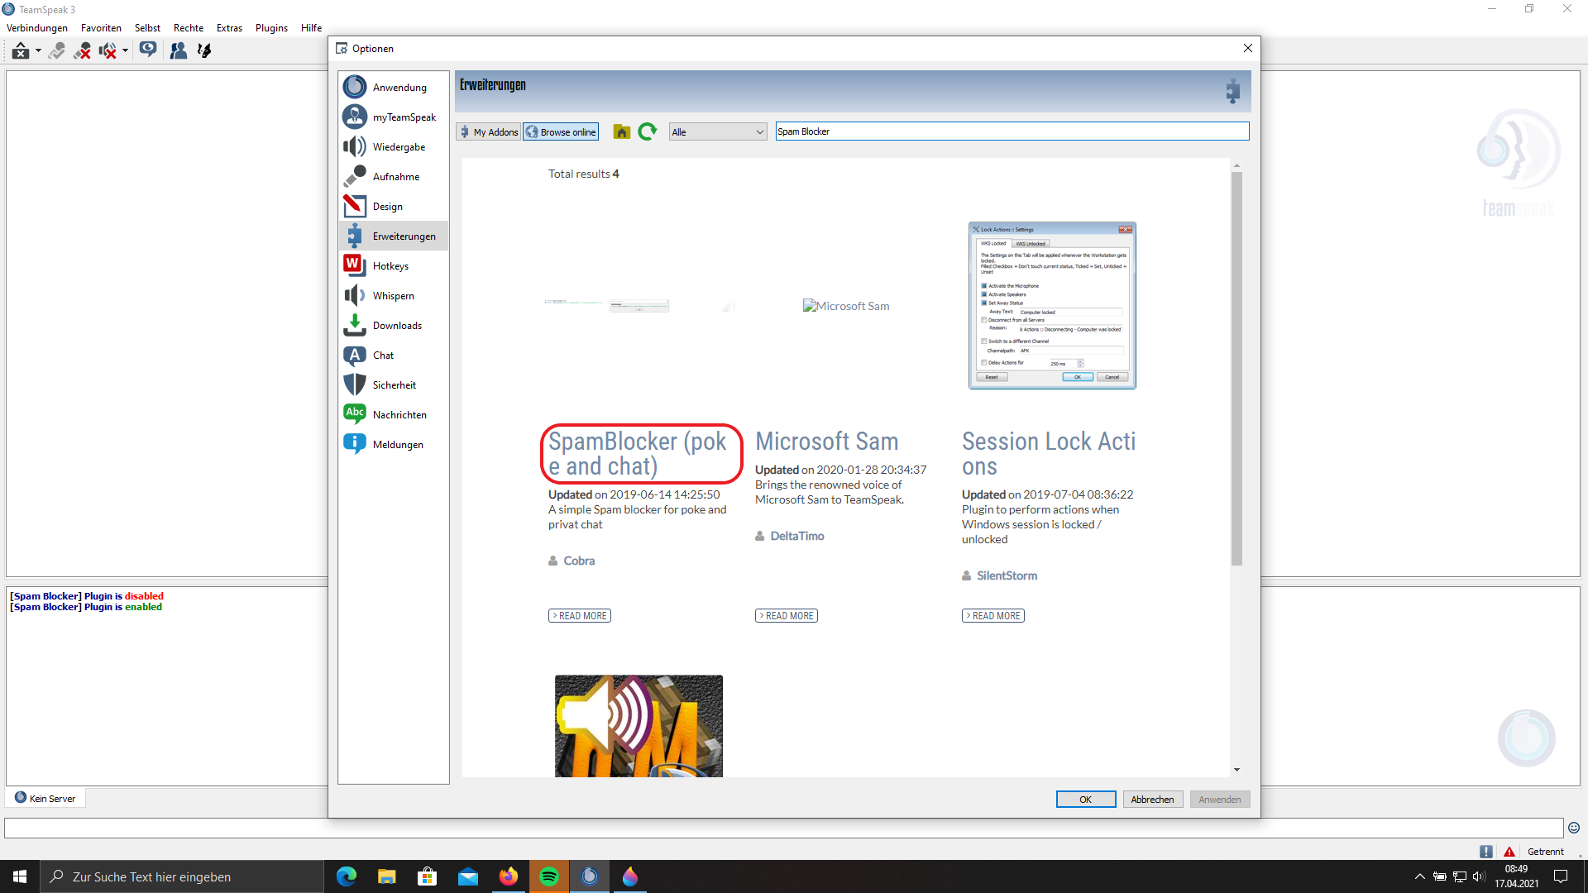Click the addon list scroll-up arrow
The height and width of the screenshot is (893, 1588).
pyautogui.click(x=1236, y=165)
